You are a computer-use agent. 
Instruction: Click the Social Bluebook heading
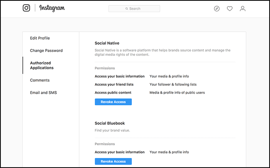(110, 123)
